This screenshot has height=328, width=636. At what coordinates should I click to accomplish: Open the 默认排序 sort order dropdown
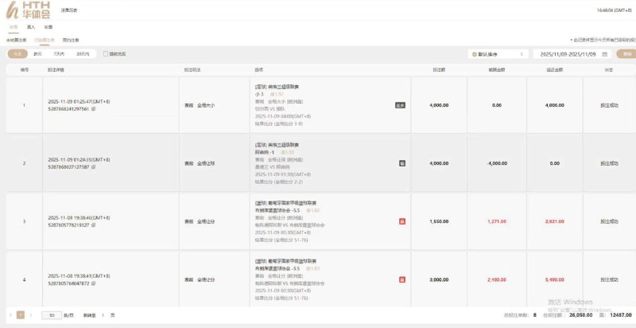(497, 54)
